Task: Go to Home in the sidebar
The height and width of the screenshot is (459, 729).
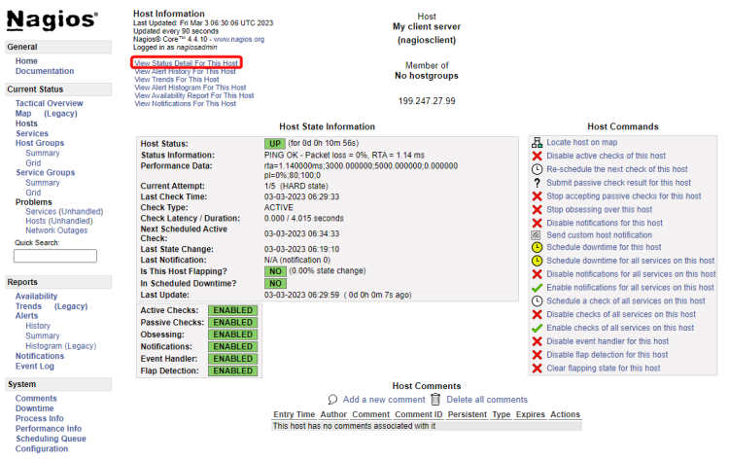Action: (26, 61)
